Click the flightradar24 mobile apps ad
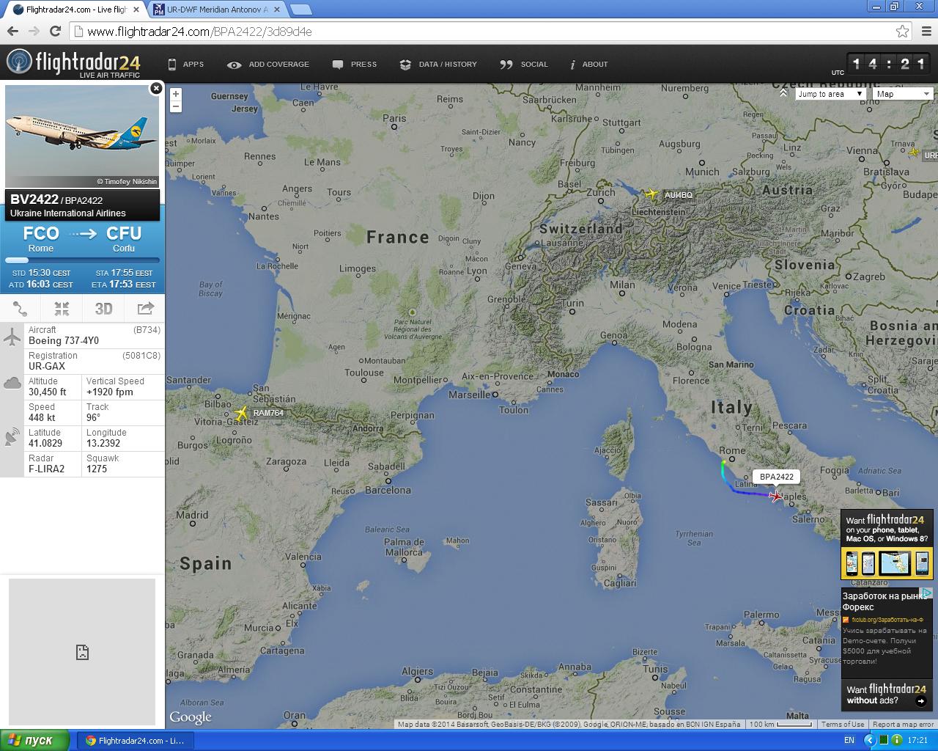The width and height of the screenshot is (938, 751). pyautogui.click(x=887, y=544)
